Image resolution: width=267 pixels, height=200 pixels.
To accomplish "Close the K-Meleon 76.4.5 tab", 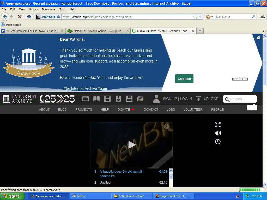I will pos(127,31).
